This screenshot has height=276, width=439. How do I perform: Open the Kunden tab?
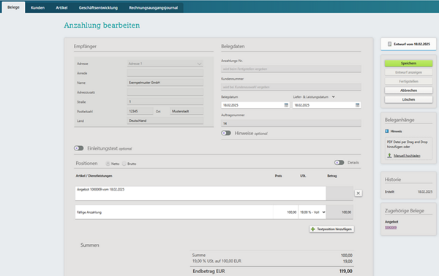(x=37, y=7)
